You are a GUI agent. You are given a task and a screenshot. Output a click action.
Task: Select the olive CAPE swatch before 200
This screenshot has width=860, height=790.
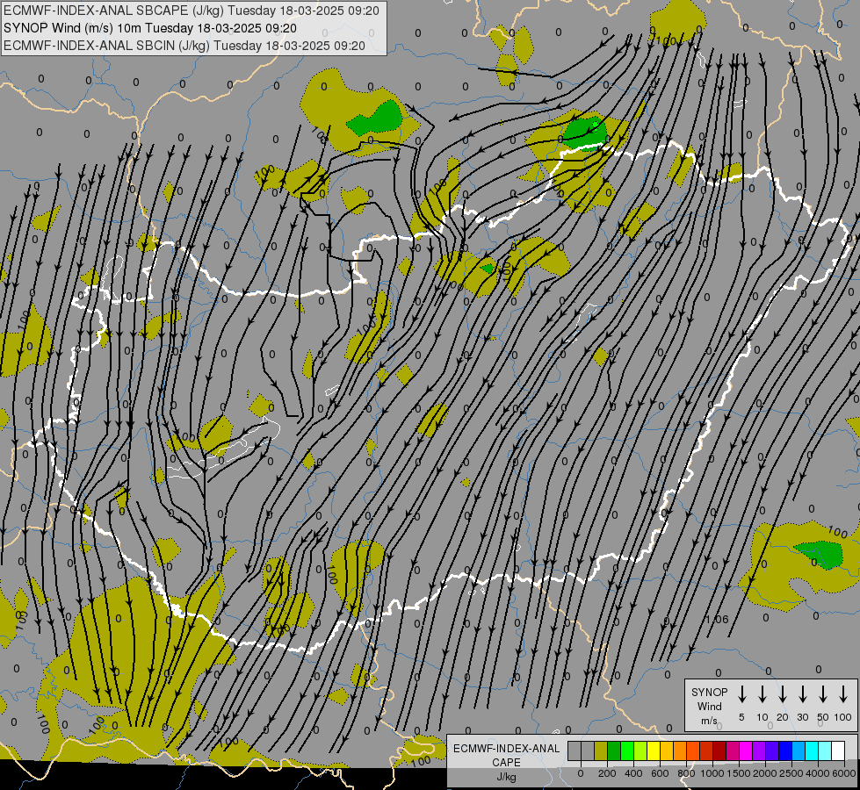tap(601, 750)
